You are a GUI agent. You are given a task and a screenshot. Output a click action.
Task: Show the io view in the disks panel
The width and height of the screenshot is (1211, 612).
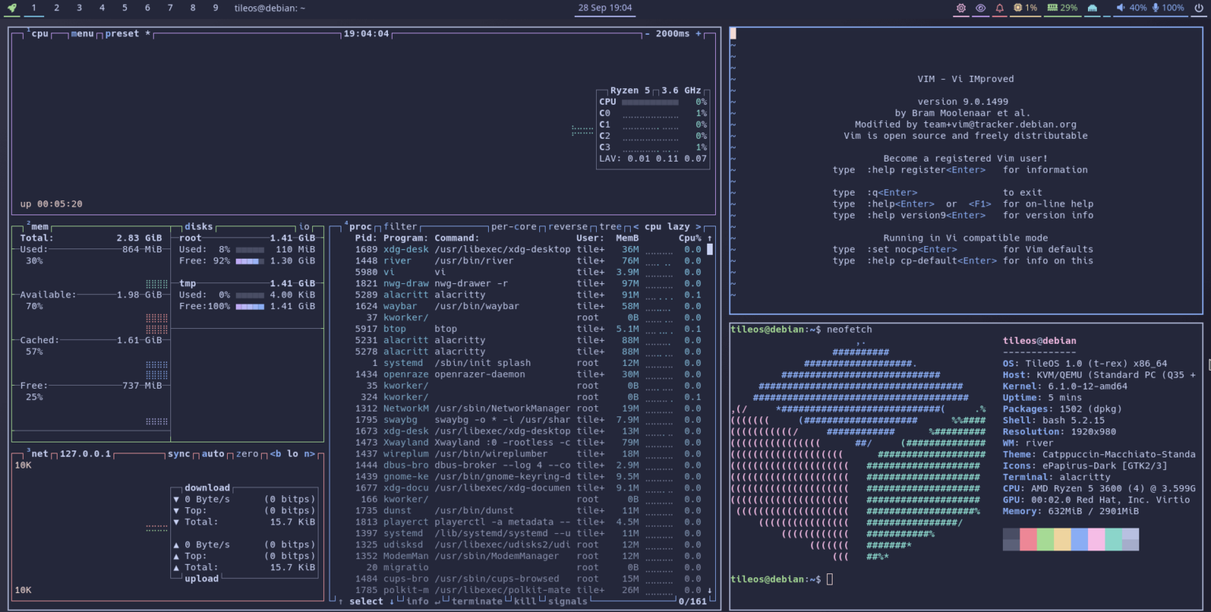[306, 226]
